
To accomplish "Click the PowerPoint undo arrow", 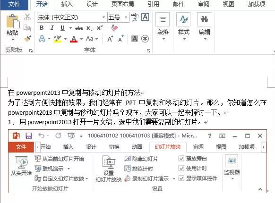I will point(42,135).
